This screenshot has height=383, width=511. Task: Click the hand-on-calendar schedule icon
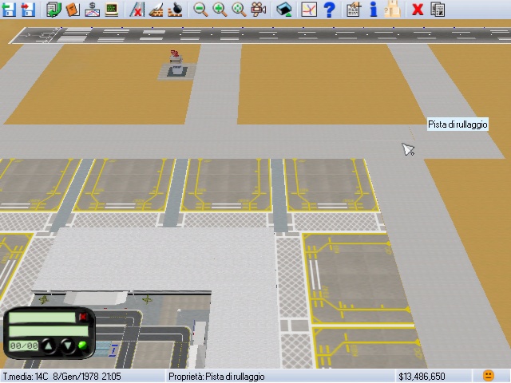354,9
